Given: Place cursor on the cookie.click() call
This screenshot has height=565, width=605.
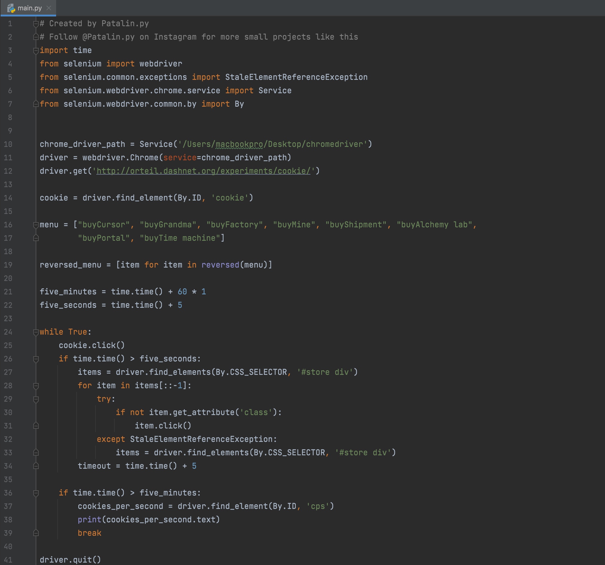Looking at the screenshot, I should click(x=91, y=345).
